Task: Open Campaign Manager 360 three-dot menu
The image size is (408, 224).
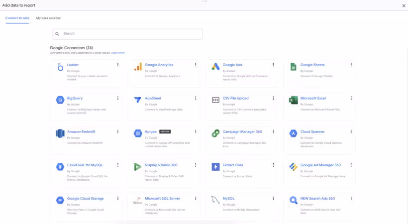Action: [274, 131]
